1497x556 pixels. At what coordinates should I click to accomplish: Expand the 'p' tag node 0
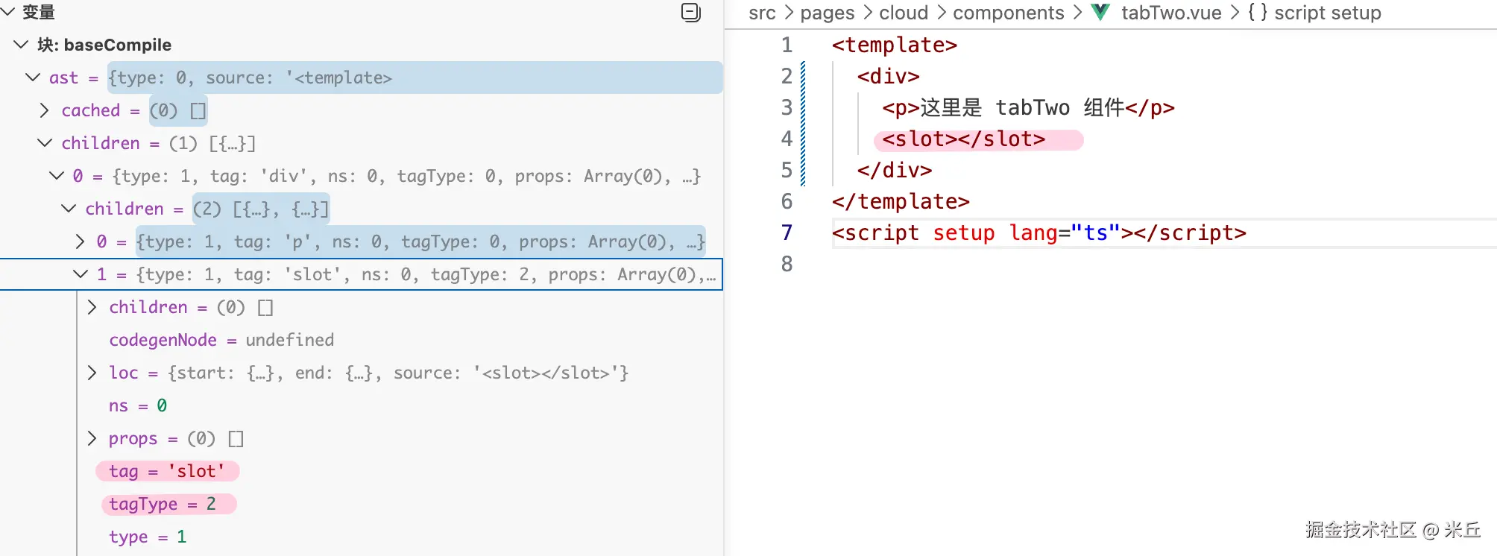tap(81, 241)
